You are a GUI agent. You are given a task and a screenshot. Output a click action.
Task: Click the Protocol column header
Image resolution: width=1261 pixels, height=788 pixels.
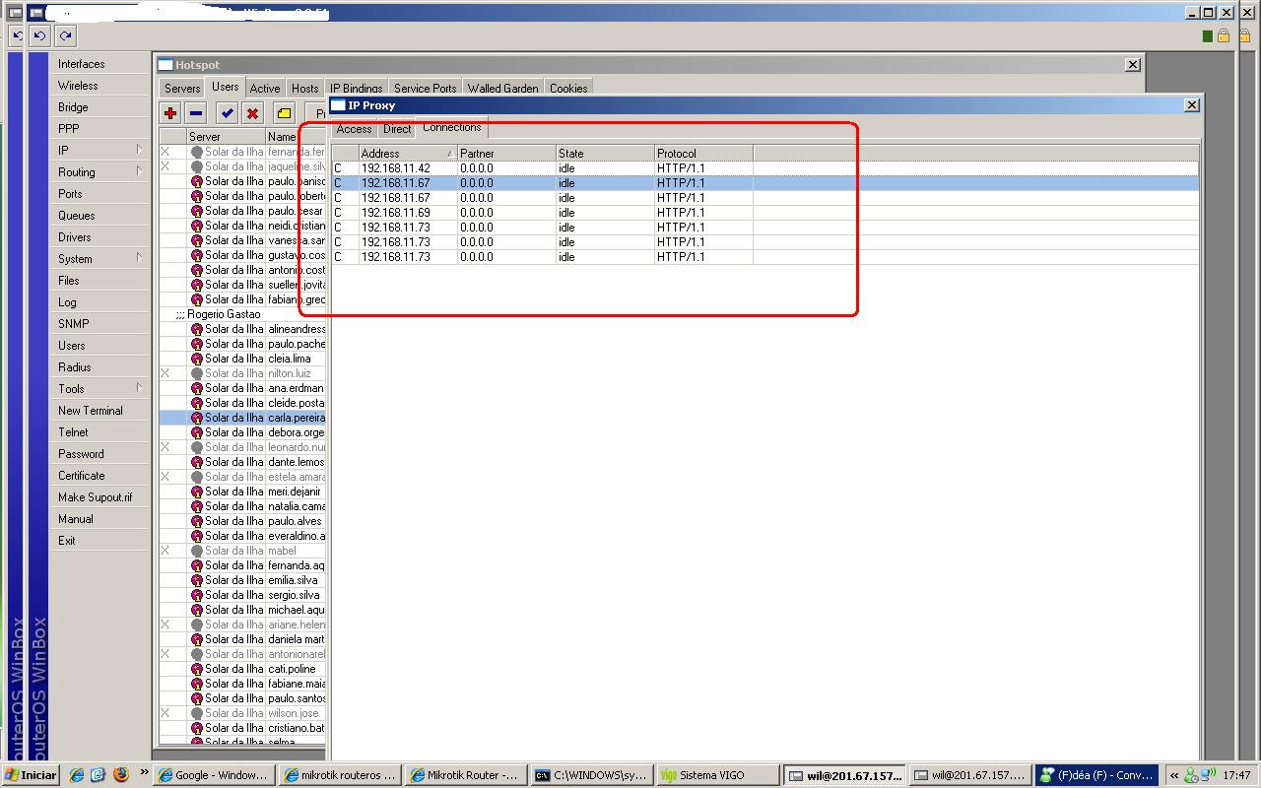703,153
